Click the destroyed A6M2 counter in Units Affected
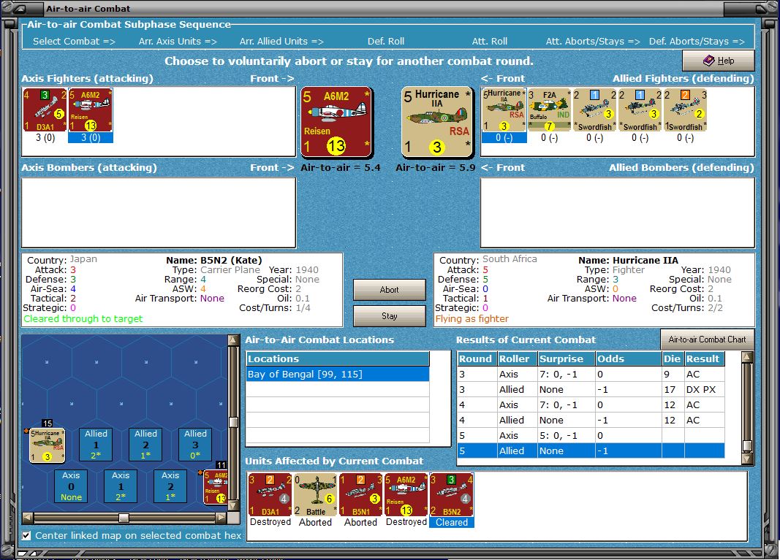Screen dimensions: 780x560 pos(406,495)
